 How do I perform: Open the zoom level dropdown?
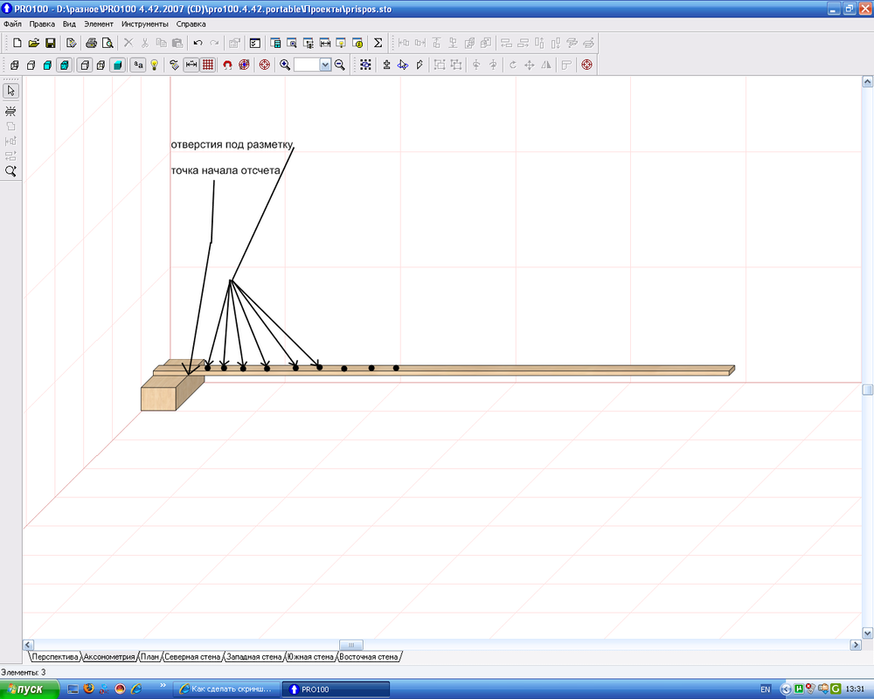325,65
